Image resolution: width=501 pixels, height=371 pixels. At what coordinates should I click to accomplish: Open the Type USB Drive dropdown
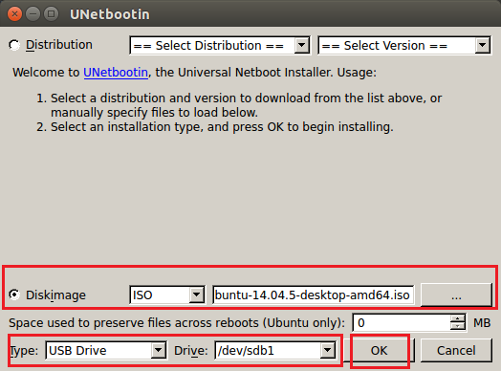[106, 351]
